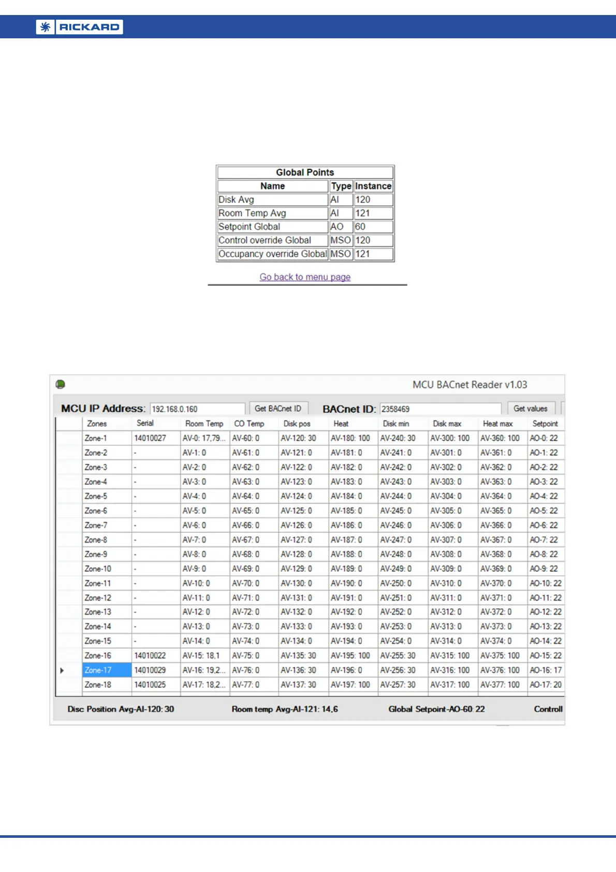
Task: Click the 'AV-196: 0' heat cell
Action: click(x=353, y=670)
